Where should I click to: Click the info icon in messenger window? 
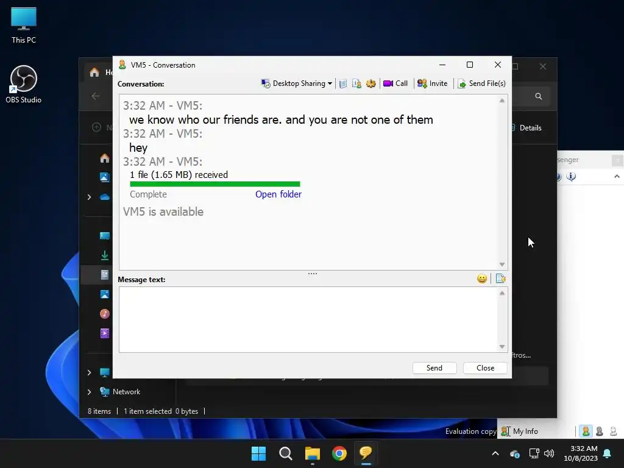571,176
